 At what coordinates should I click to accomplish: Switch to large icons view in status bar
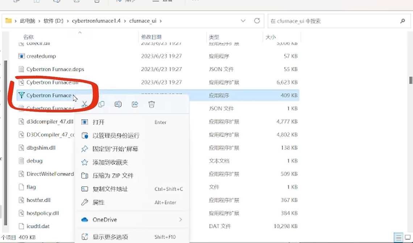click(408, 237)
